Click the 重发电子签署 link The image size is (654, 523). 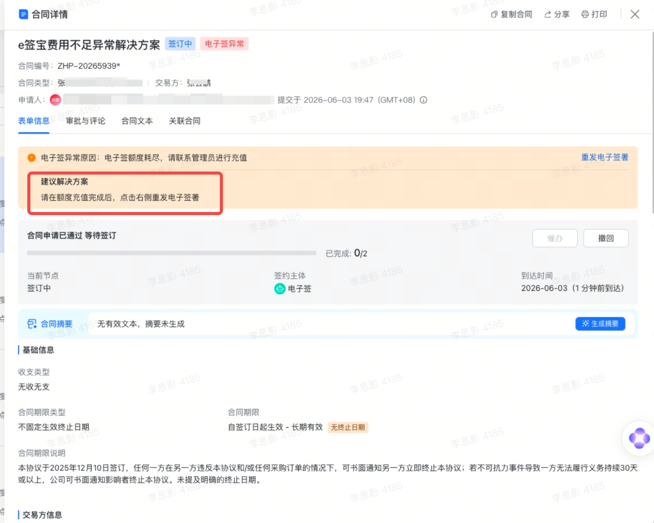pos(605,157)
